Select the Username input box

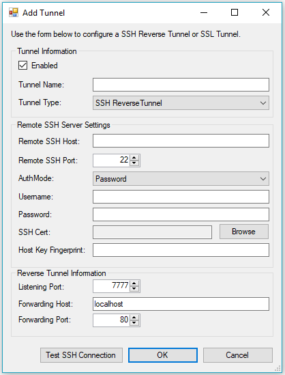[x=181, y=197]
